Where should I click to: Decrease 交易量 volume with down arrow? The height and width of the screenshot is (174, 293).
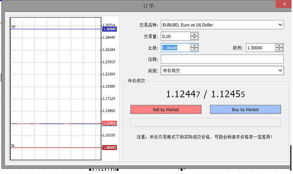(x=195, y=39)
